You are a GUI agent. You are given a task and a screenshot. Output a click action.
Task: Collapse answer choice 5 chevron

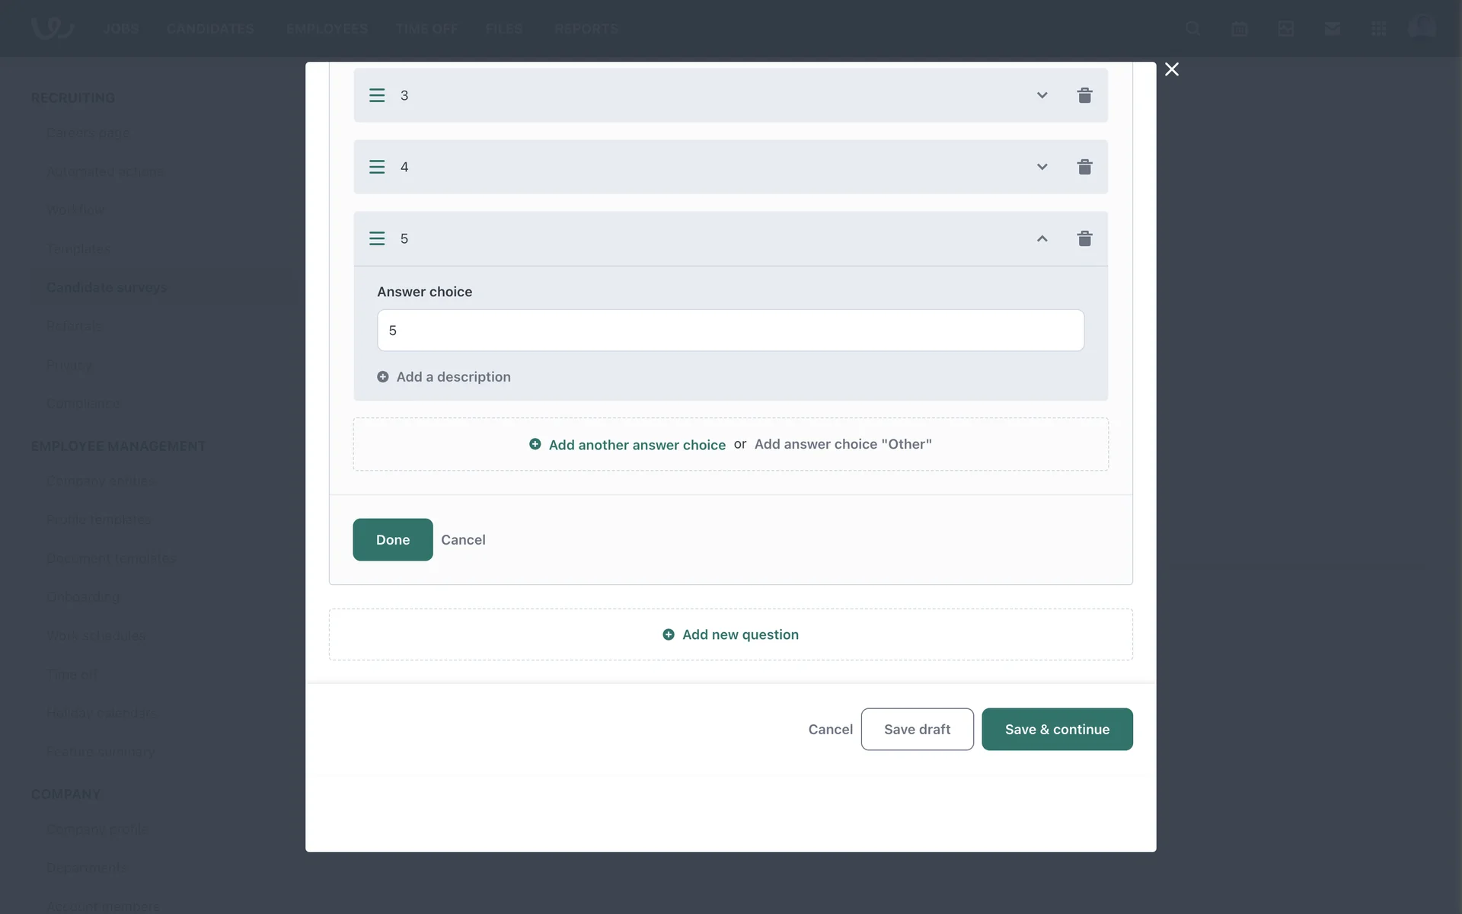(1042, 238)
